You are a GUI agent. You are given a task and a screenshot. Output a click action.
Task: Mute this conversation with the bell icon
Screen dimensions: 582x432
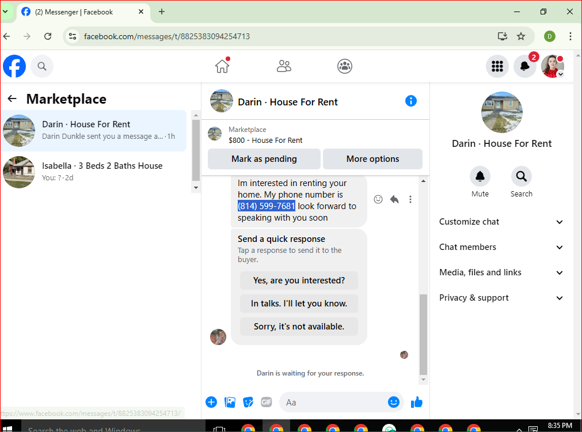[x=480, y=176]
